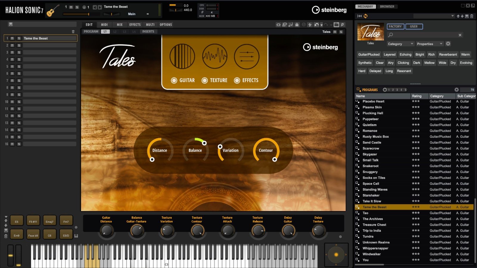Open the Guitar page striped-circle icon
Viewport: 477px width, 268px height.
pos(182,56)
